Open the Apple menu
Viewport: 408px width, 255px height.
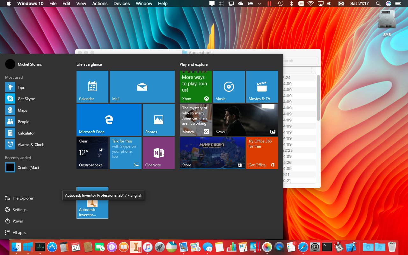click(x=9, y=4)
